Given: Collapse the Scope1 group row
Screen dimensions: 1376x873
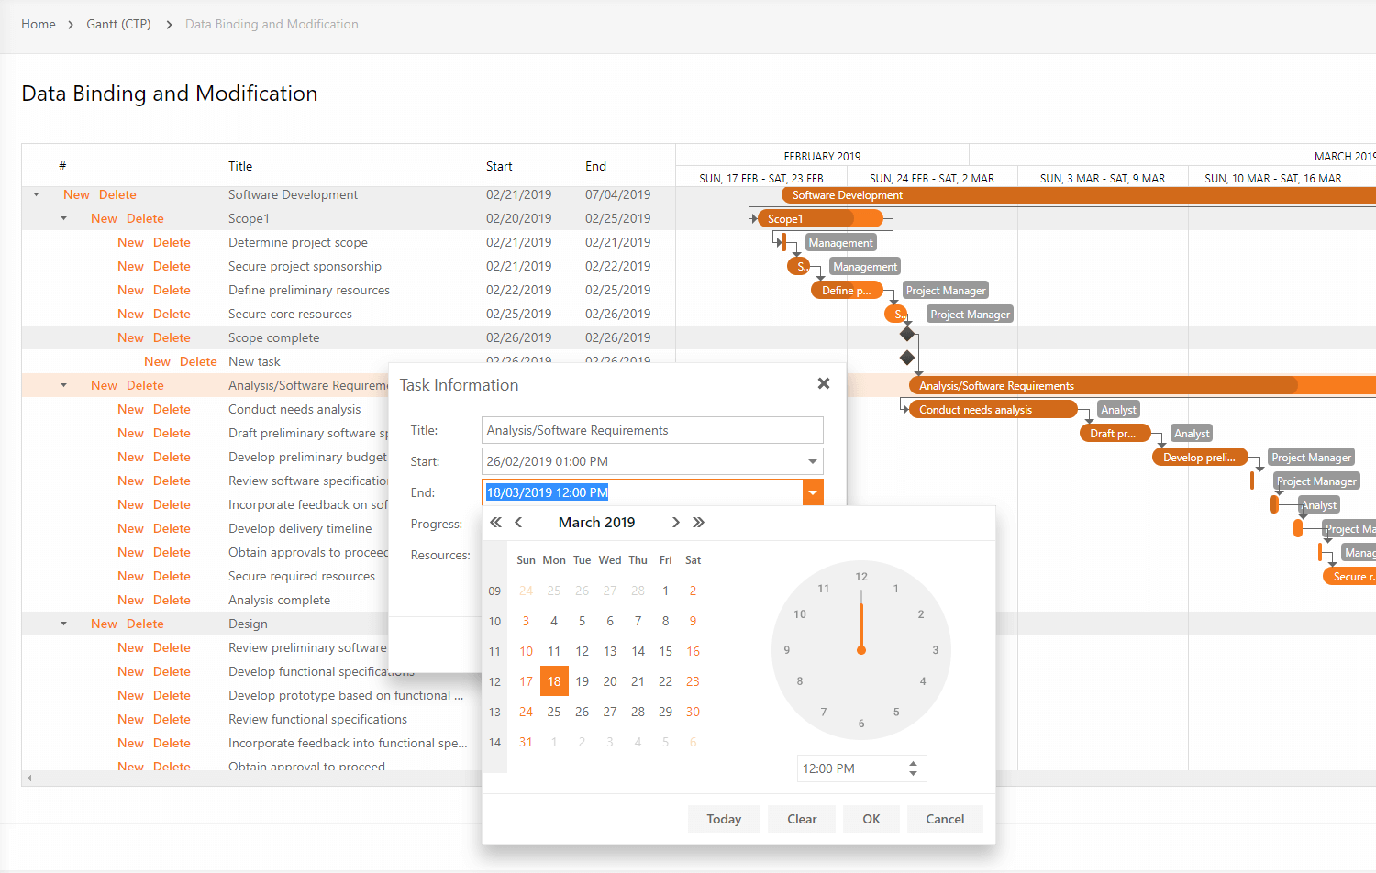Looking at the screenshot, I should [x=62, y=218].
